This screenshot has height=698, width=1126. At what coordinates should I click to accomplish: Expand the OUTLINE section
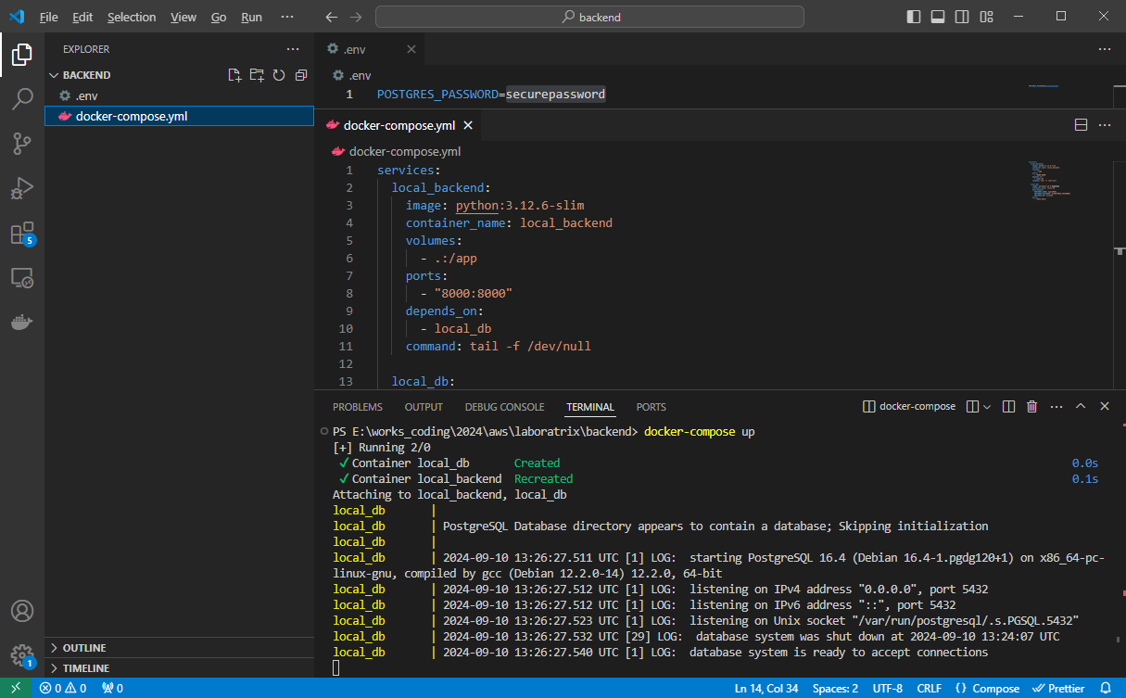click(x=84, y=648)
